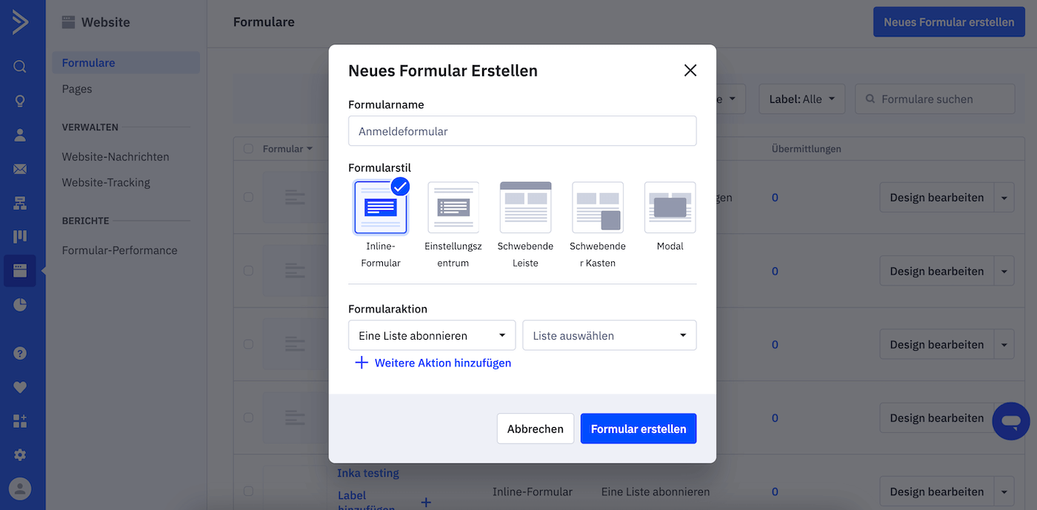Open Contacts person icon in sidebar

pos(20,135)
